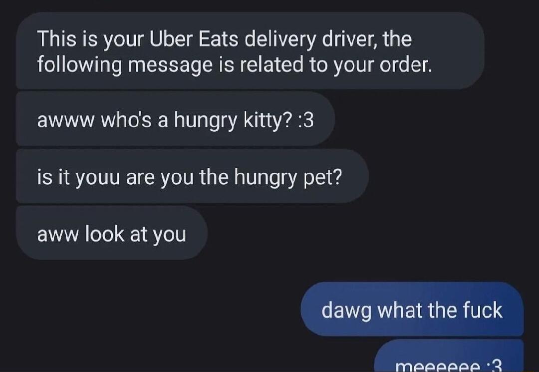This screenshot has height=372, width=539.
Task: Tap the partially visible "meeeeeee :3" reply bubble
Action: [x=449, y=356]
